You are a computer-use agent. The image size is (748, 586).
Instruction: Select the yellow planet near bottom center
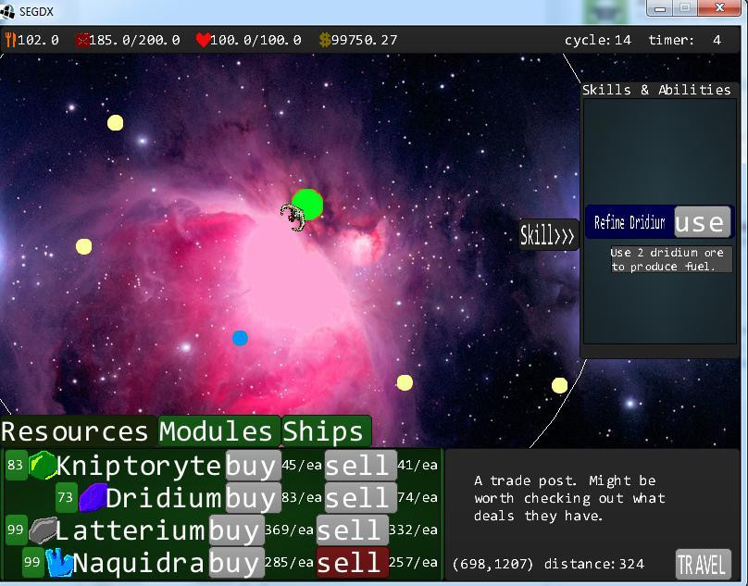405,382
